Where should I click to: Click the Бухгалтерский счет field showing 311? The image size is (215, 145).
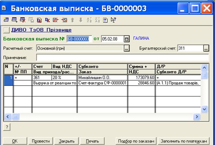click(x=190, y=48)
